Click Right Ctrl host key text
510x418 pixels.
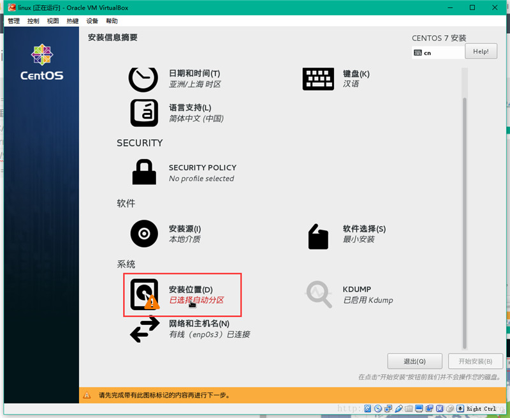click(x=481, y=408)
